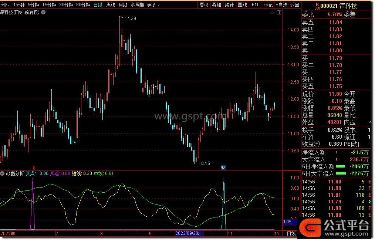This screenshot has width=375, height=240.
Task: Open the F10 company info
Action: pyautogui.click(x=256, y=5)
